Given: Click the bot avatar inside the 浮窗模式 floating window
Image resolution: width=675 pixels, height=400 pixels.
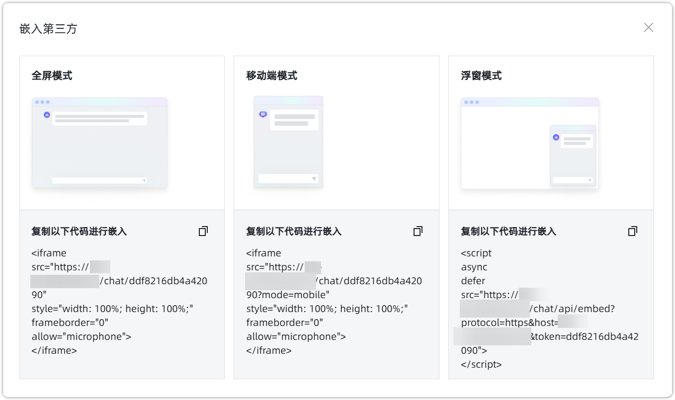Looking at the screenshot, I should click(x=557, y=137).
